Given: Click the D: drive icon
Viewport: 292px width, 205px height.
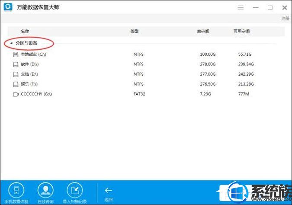Looking at the screenshot, I should [x=16, y=64].
